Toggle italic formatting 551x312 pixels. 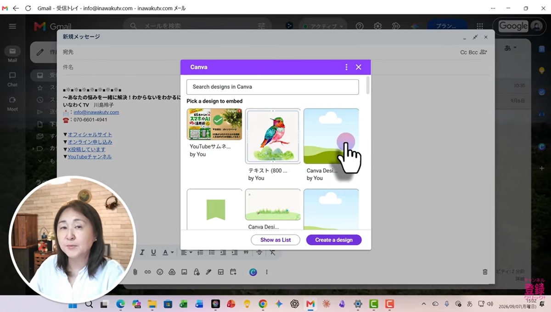pos(142,252)
